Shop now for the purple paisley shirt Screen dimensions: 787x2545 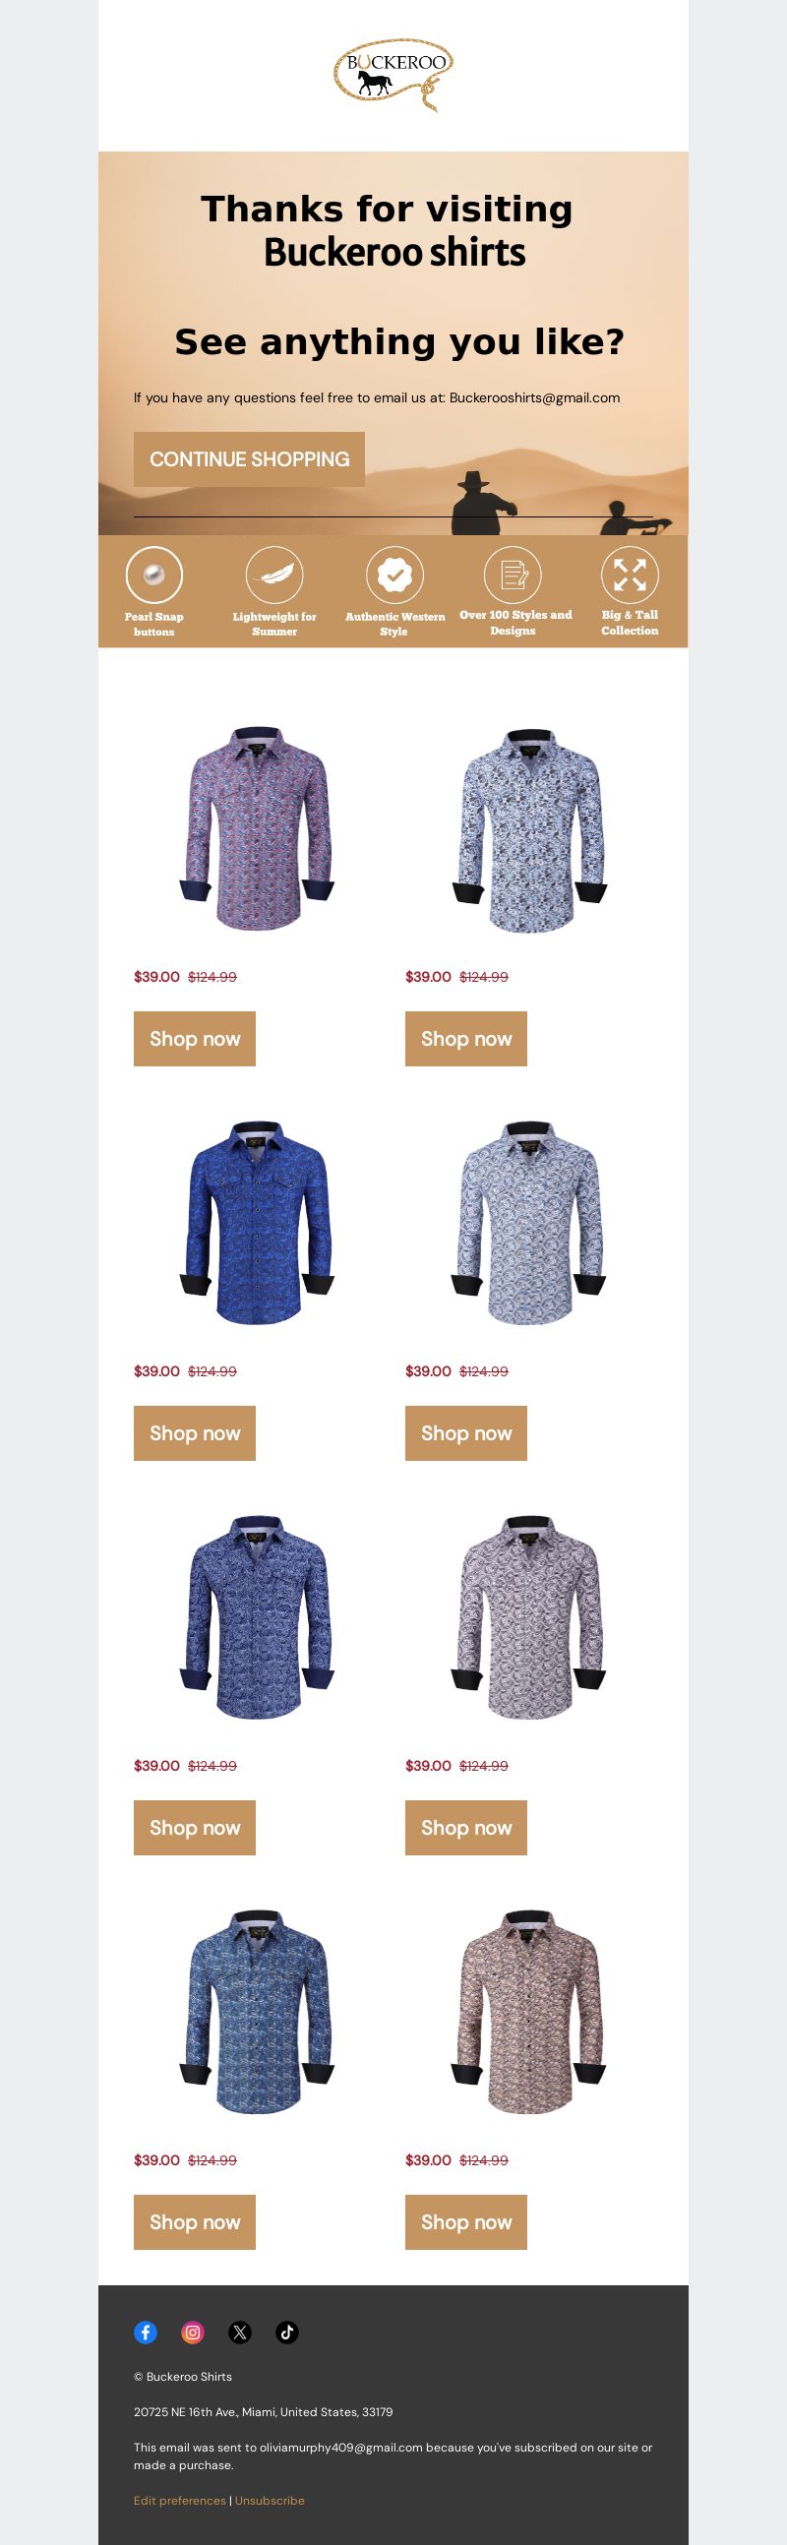[195, 1038]
